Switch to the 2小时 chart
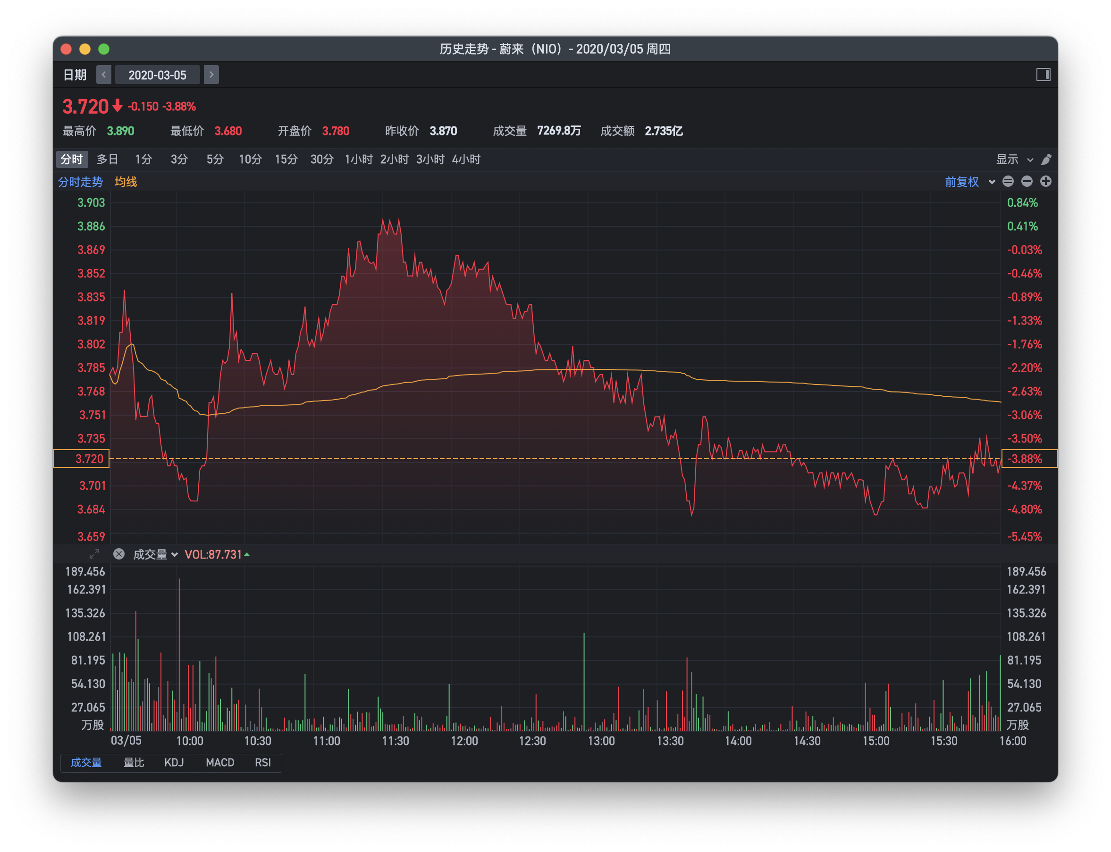Viewport: 1111px width, 852px height. pos(394,159)
